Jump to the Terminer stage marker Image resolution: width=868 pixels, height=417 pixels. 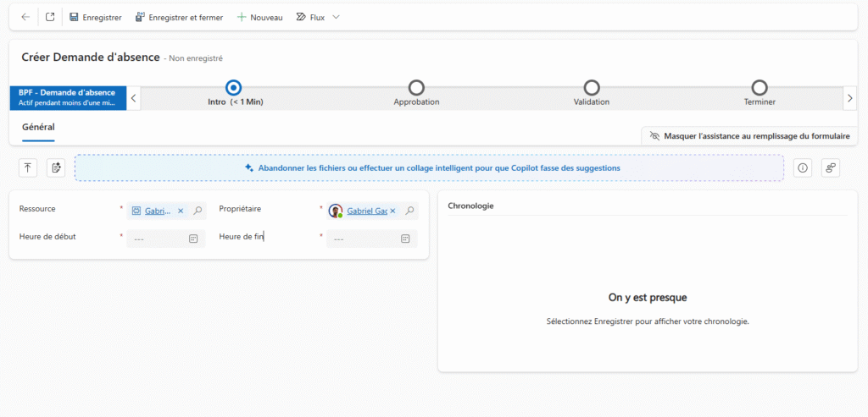pos(759,87)
